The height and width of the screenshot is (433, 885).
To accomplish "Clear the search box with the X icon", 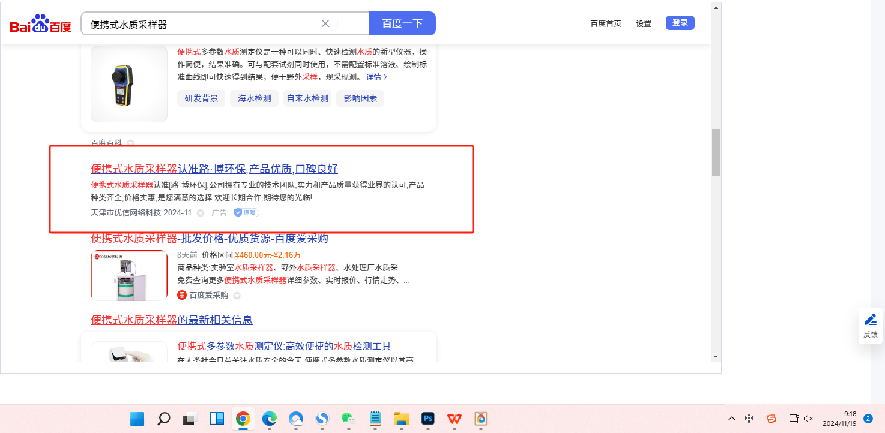I will [x=325, y=23].
